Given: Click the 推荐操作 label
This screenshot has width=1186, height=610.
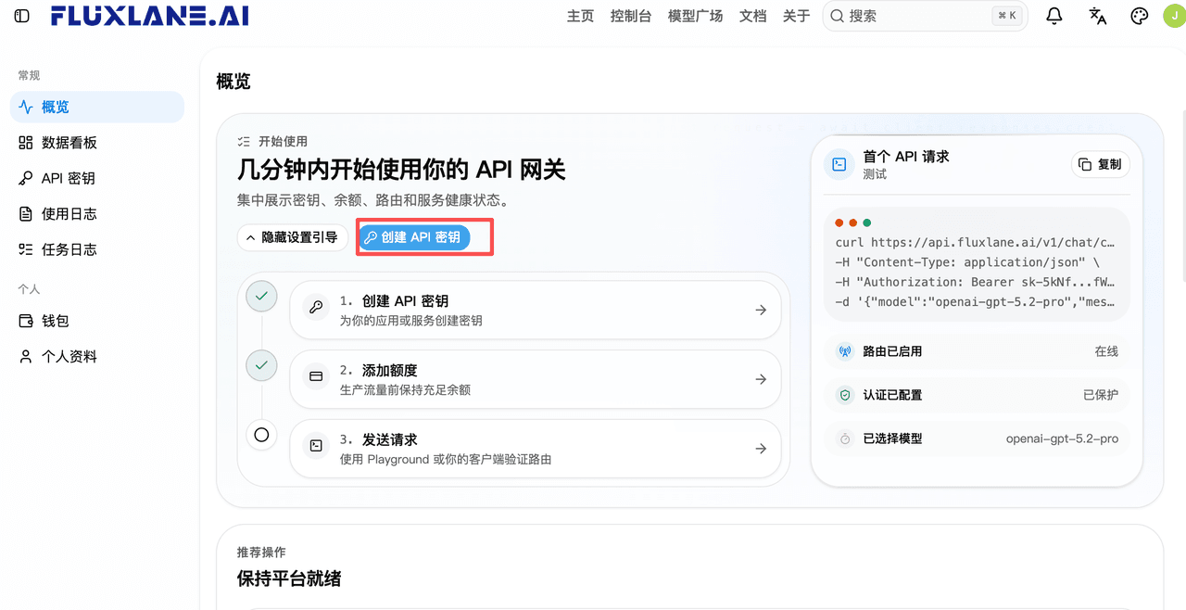Looking at the screenshot, I should tap(261, 552).
